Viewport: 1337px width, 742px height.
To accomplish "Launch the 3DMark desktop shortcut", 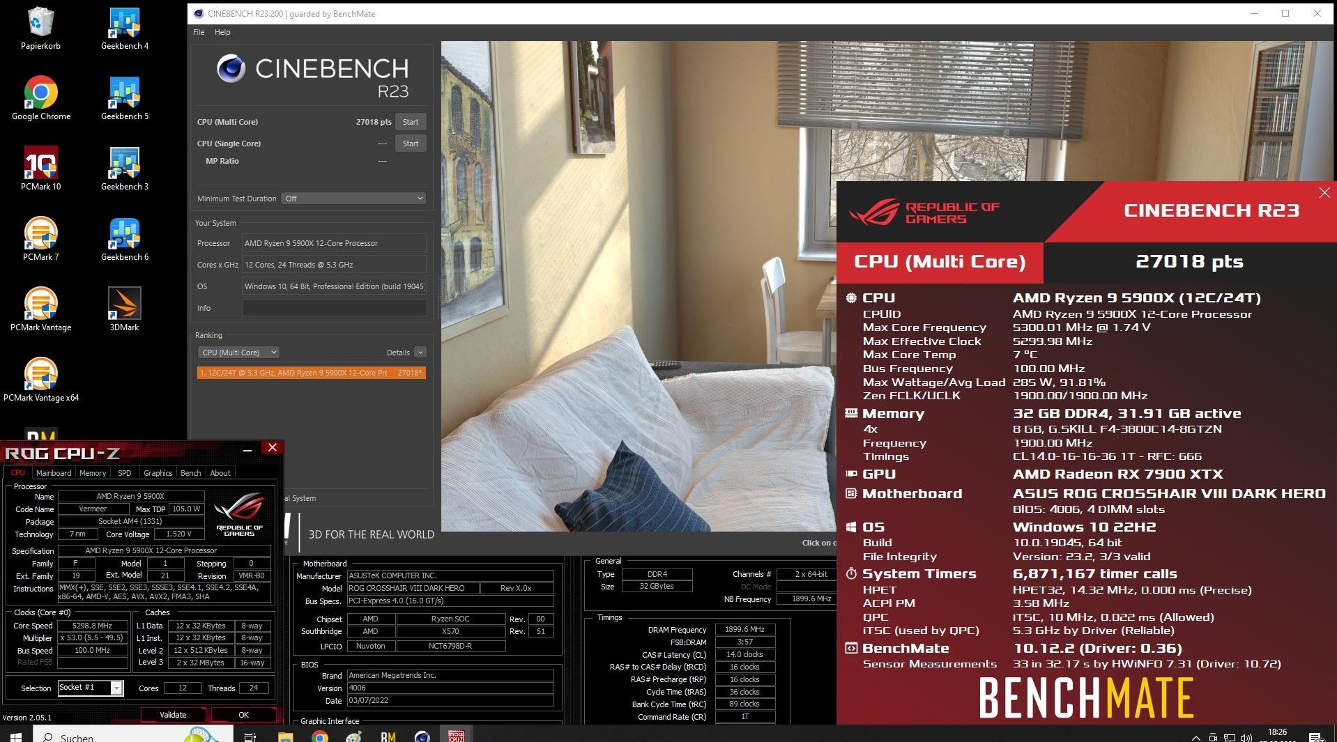I will pos(125,309).
